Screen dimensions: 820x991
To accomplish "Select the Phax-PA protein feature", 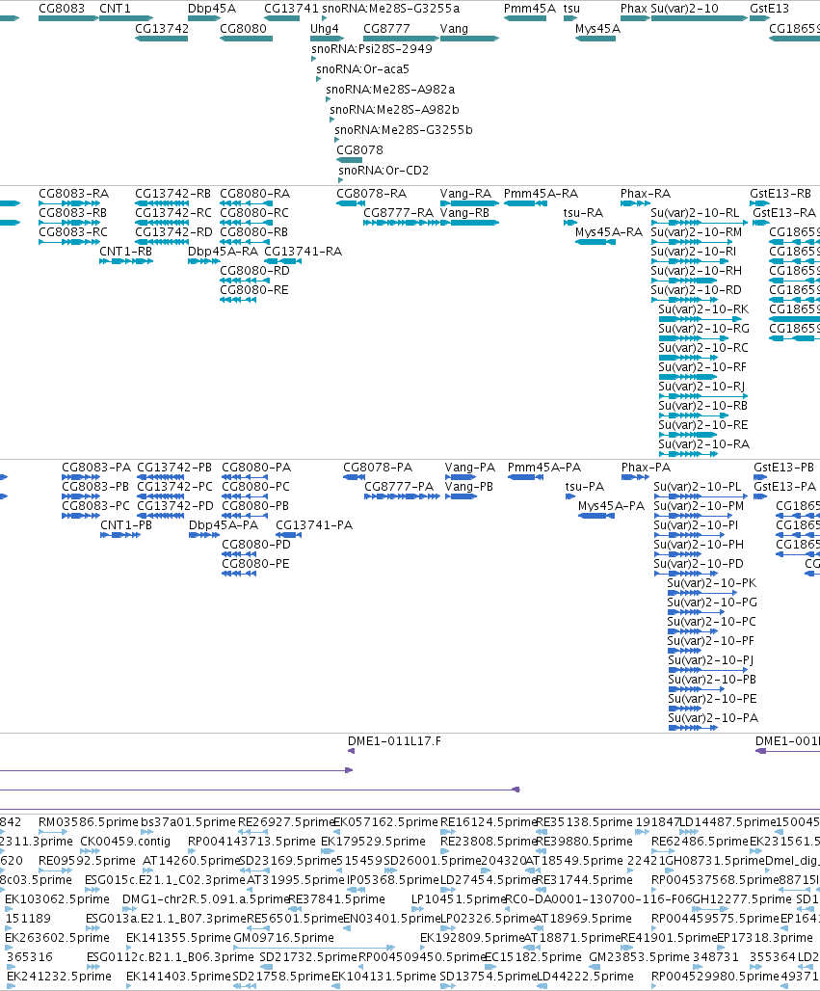I will 636,477.
